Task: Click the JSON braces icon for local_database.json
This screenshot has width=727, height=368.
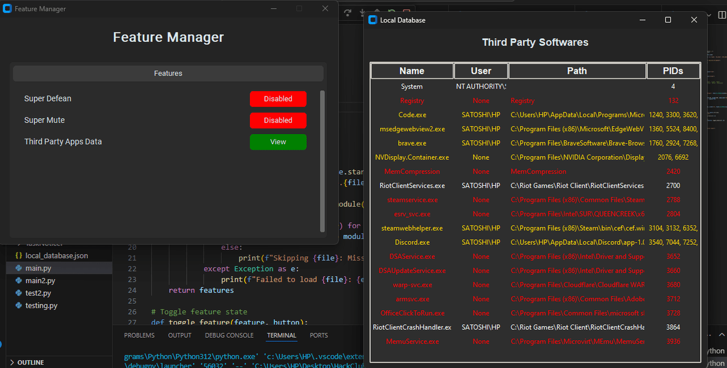Action: pyautogui.click(x=19, y=256)
